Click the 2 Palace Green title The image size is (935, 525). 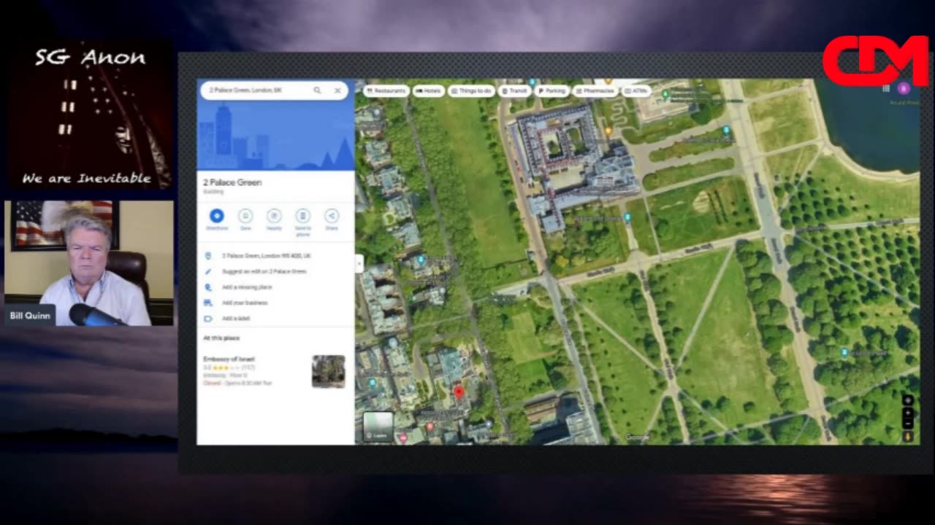pos(232,182)
